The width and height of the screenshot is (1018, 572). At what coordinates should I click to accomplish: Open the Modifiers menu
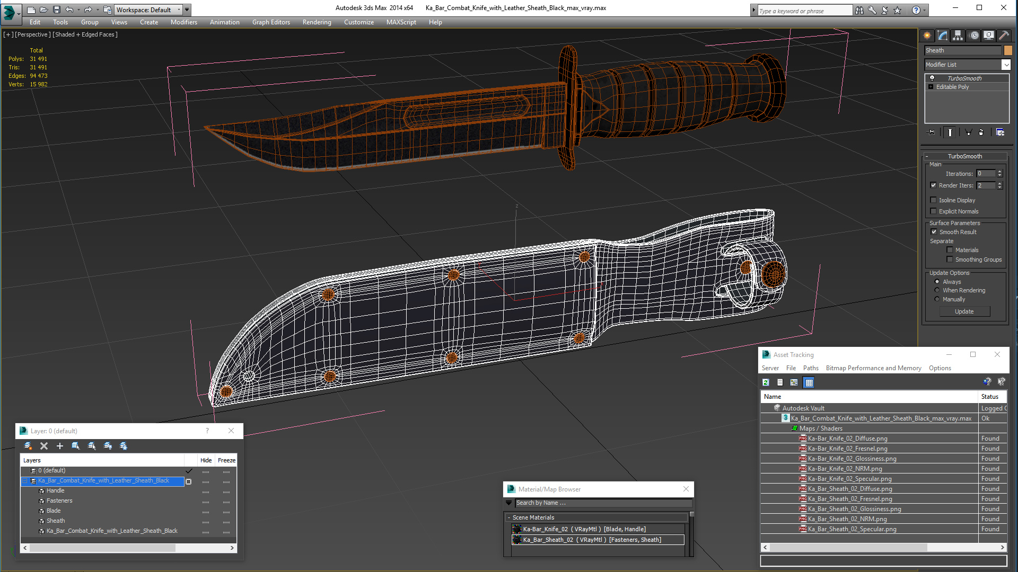(183, 22)
